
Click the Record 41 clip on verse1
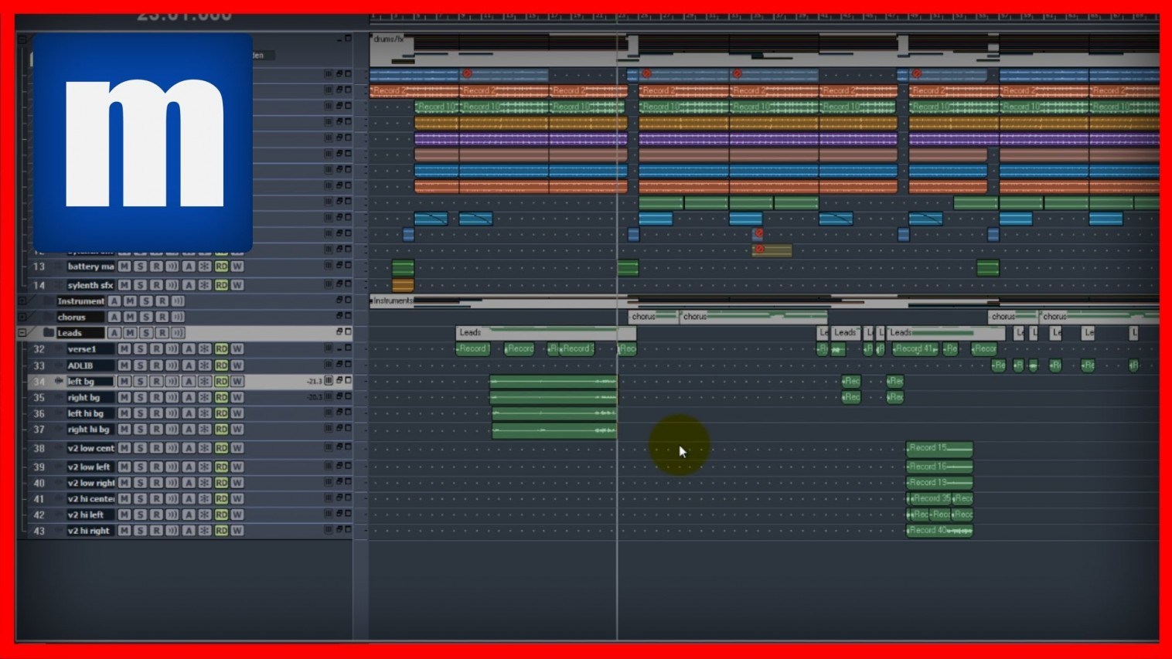tap(915, 349)
